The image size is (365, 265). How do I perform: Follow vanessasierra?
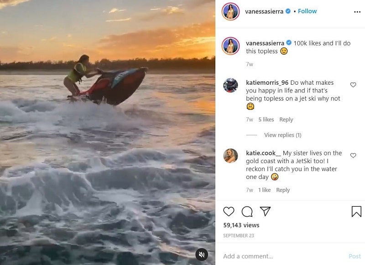point(307,11)
